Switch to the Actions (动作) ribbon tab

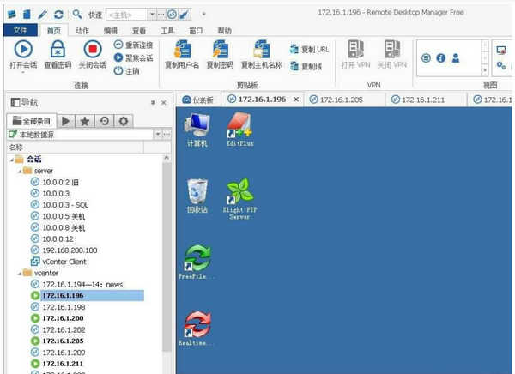pos(82,31)
